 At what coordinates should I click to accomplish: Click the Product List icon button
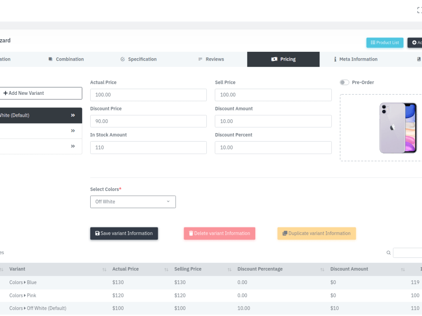tap(373, 43)
